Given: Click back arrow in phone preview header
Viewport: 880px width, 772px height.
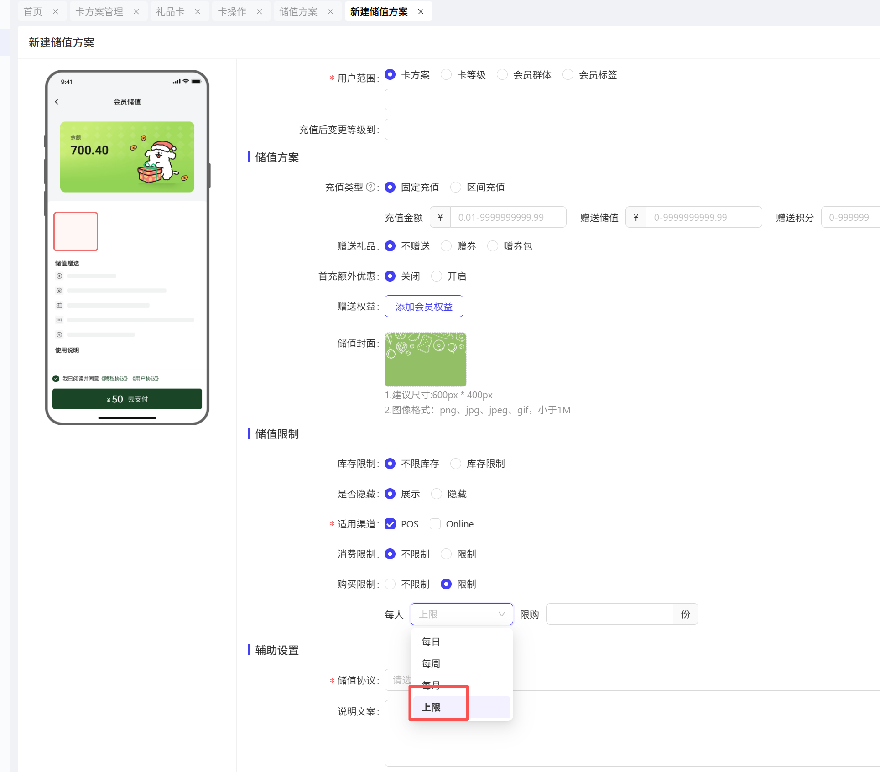Looking at the screenshot, I should [57, 102].
